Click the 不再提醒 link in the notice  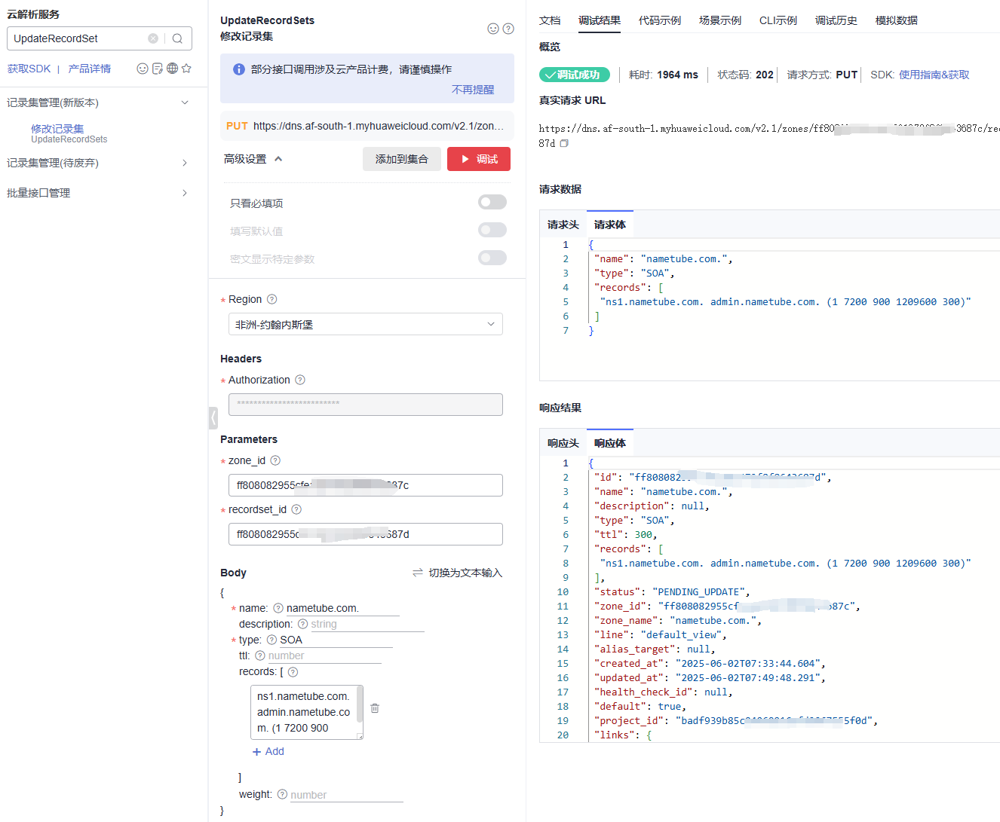tap(472, 90)
